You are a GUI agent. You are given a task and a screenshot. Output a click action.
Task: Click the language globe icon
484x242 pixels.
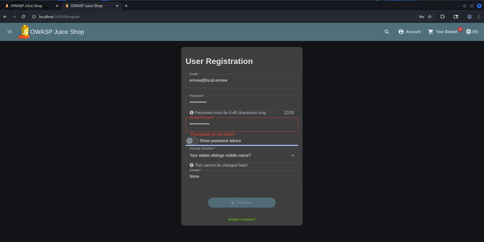pyautogui.click(x=468, y=32)
